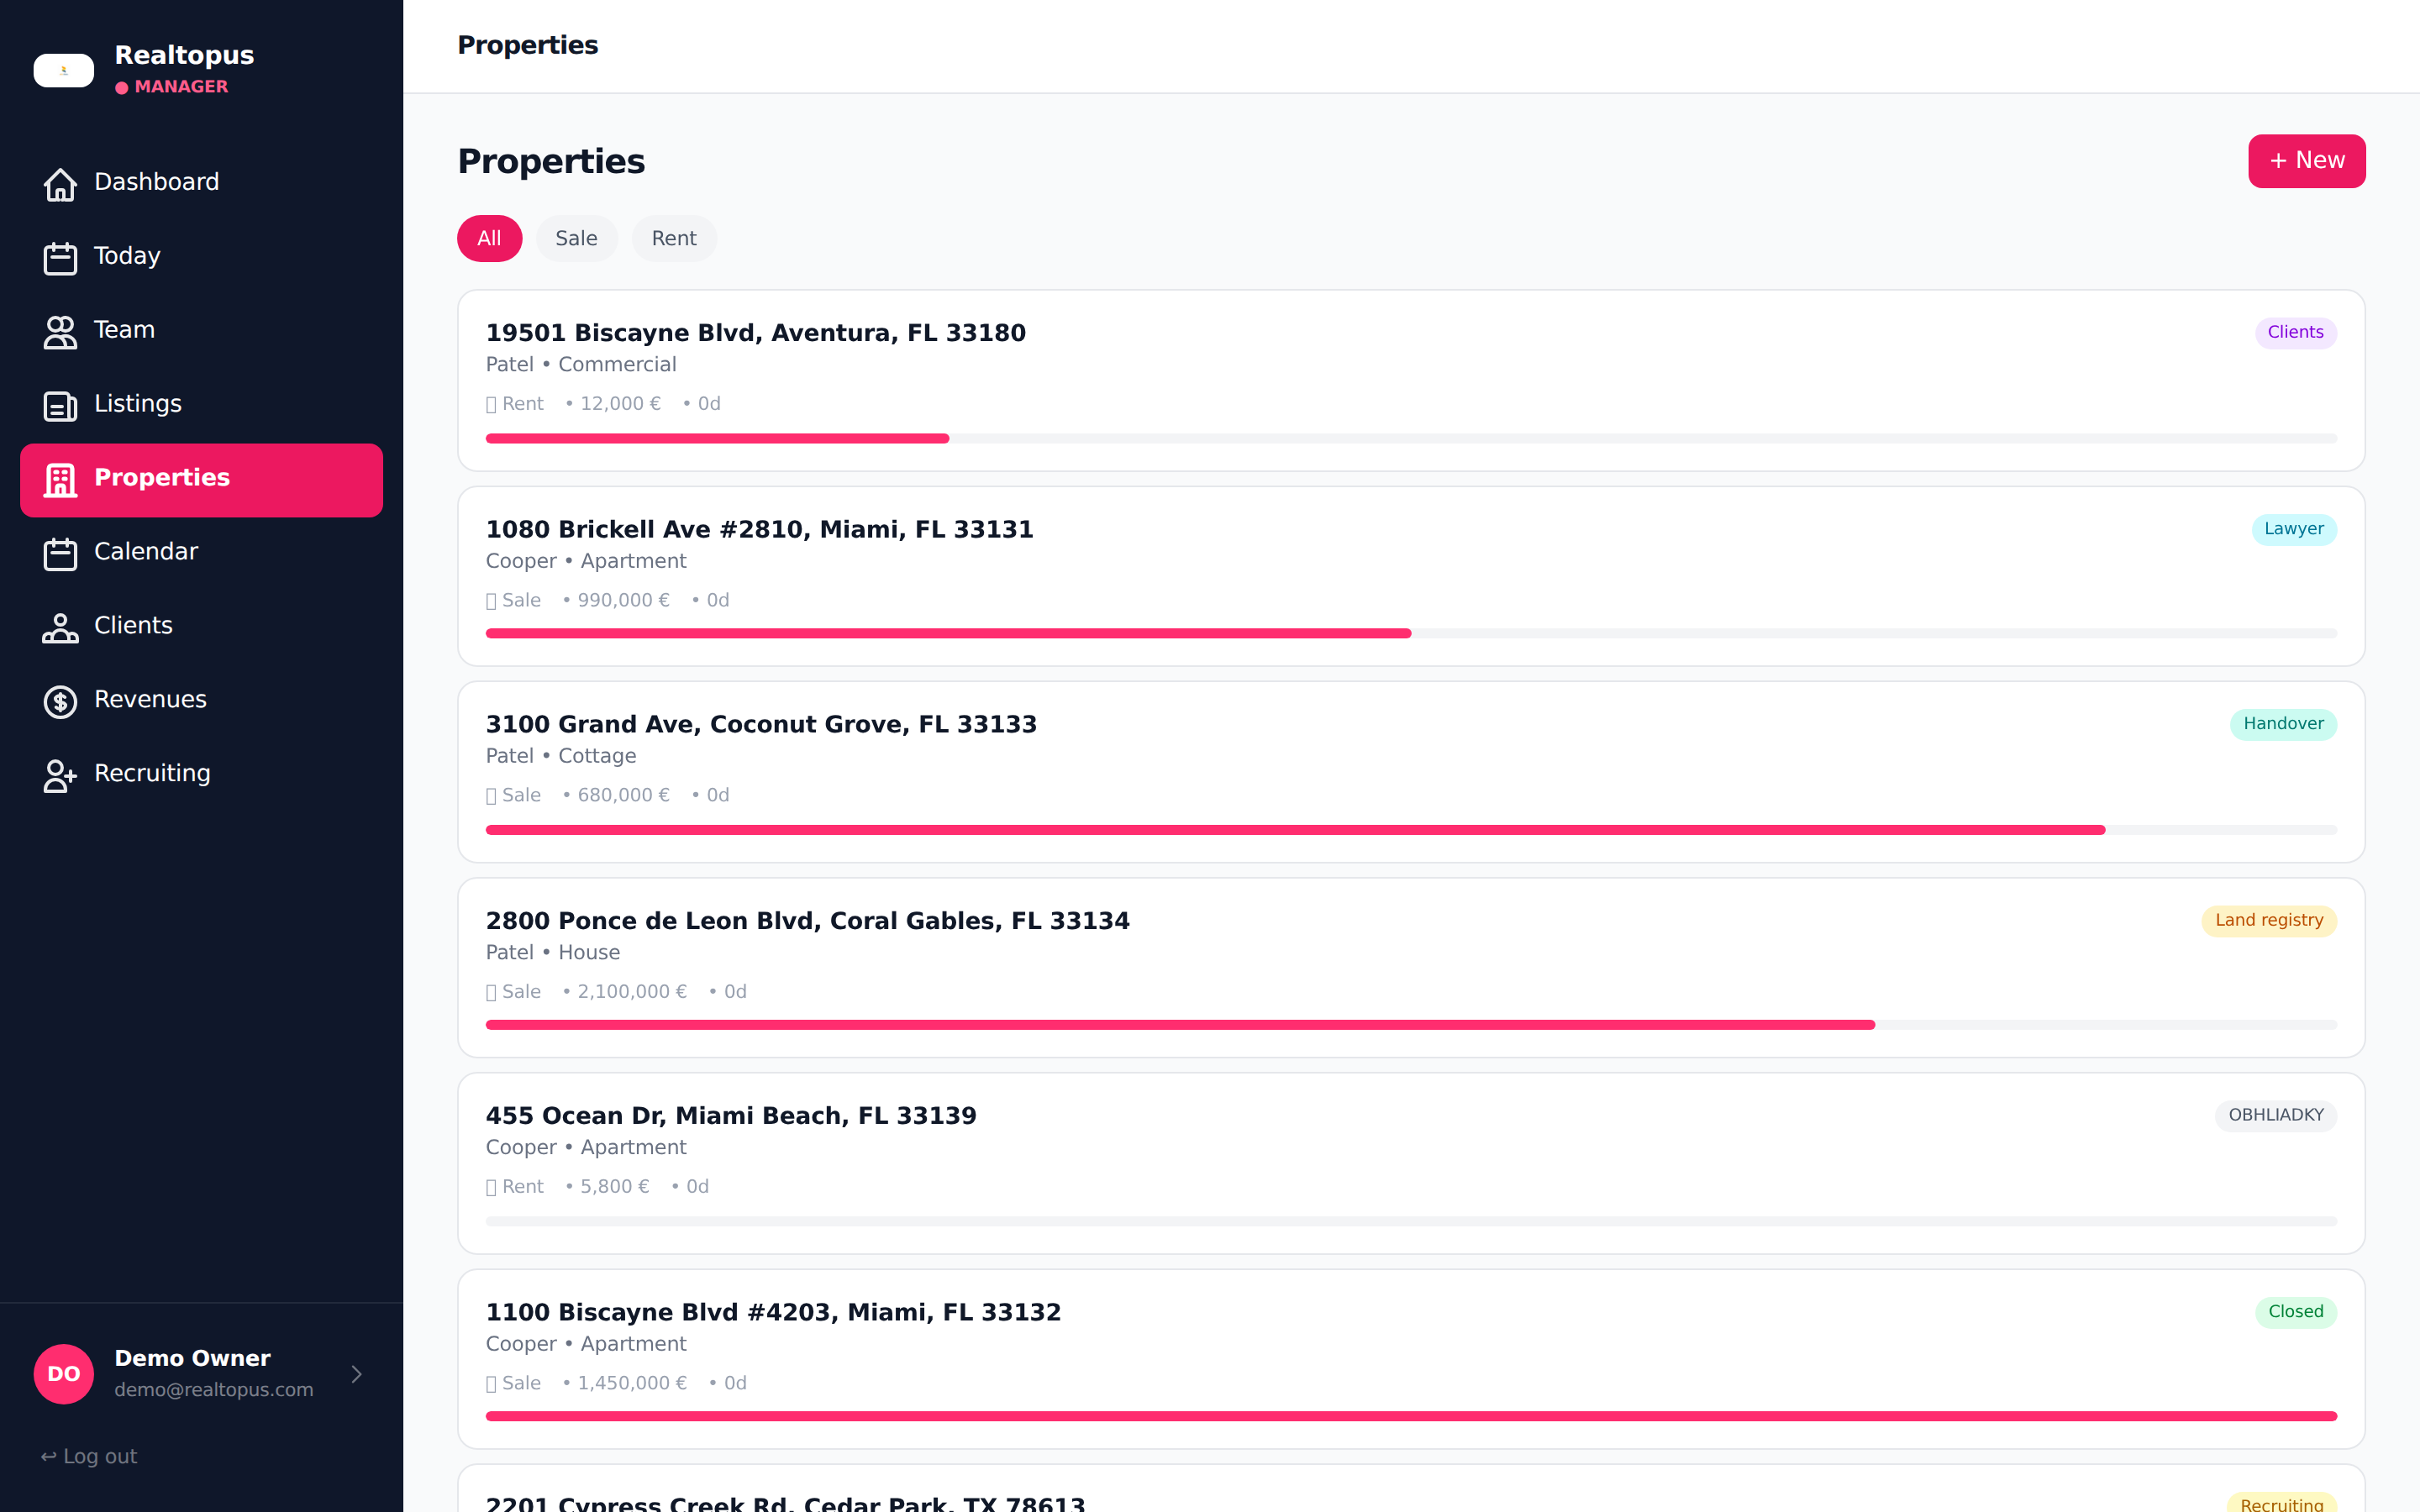
Task: Click the Land registry status badge
Action: coord(2269,921)
